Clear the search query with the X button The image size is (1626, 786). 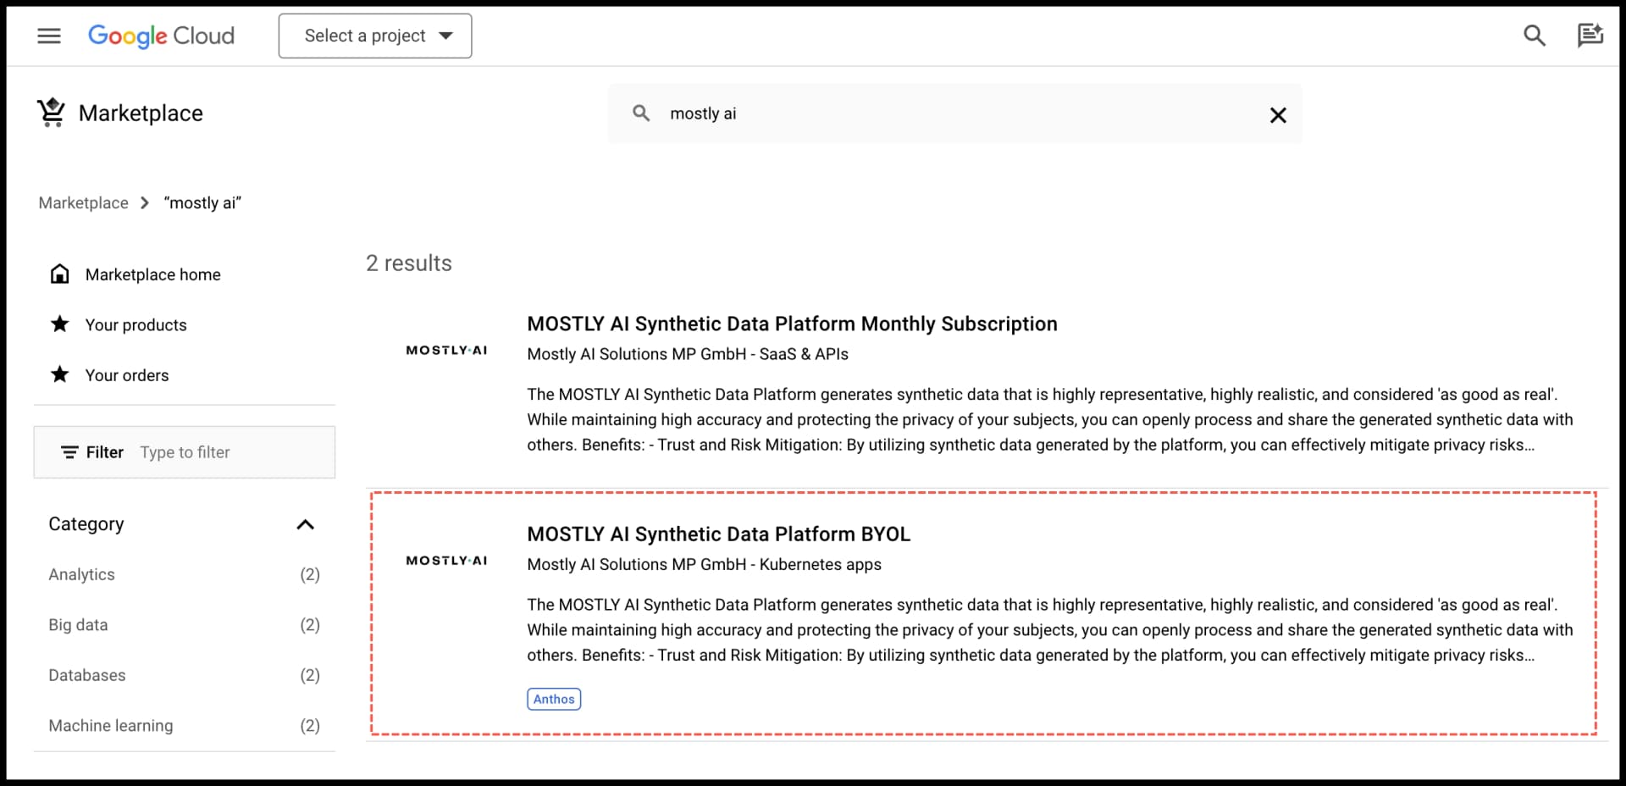pyautogui.click(x=1278, y=114)
